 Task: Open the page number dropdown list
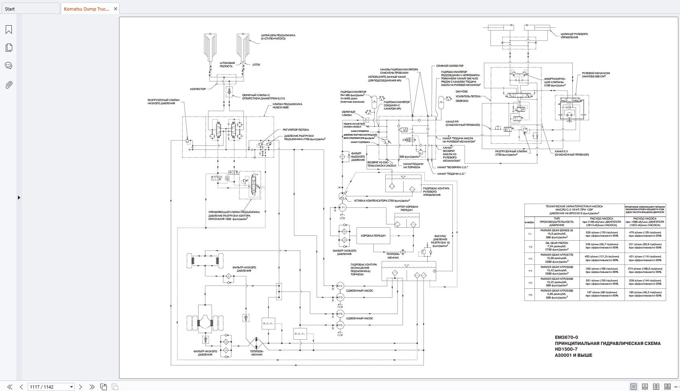(x=71, y=387)
